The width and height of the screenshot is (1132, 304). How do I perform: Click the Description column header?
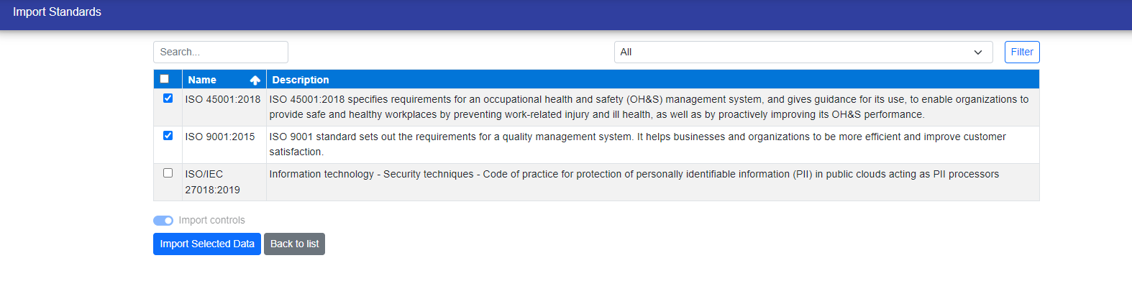coord(301,80)
